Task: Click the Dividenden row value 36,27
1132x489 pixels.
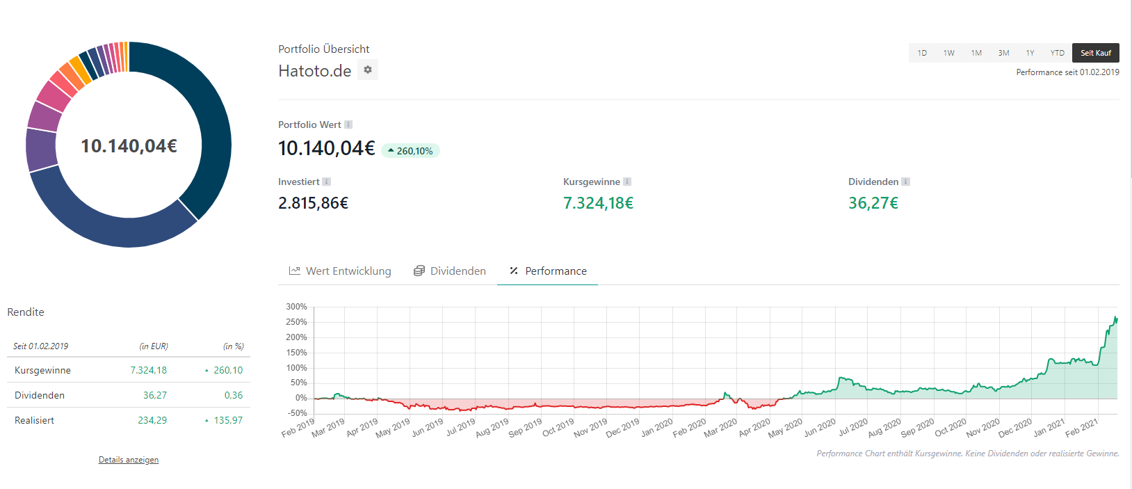Action: click(155, 395)
